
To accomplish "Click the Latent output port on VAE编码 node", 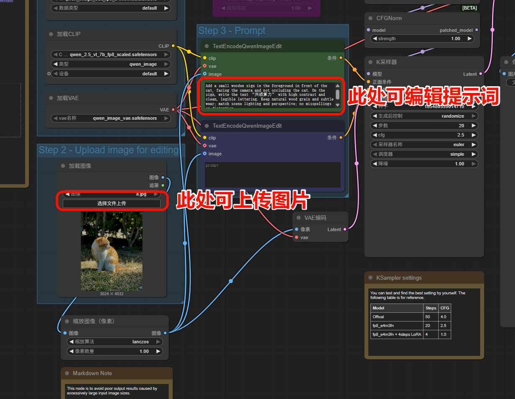I will pos(345,229).
